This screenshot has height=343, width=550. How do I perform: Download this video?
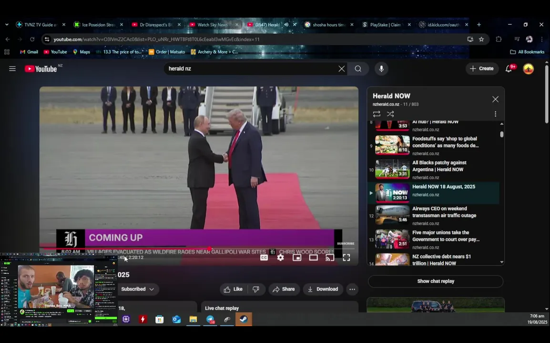pyautogui.click(x=323, y=289)
